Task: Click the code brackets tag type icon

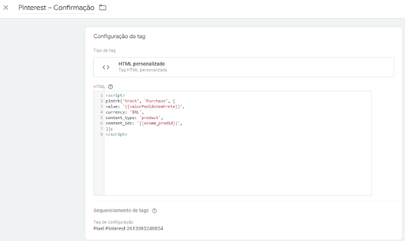Action: (x=106, y=67)
